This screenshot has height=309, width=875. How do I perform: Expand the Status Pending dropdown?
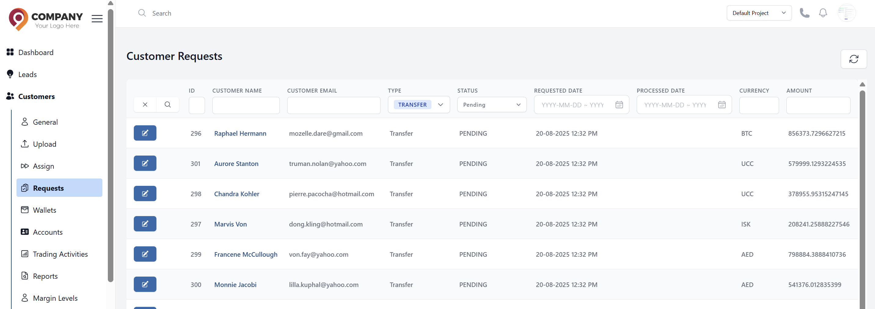point(492,105)
